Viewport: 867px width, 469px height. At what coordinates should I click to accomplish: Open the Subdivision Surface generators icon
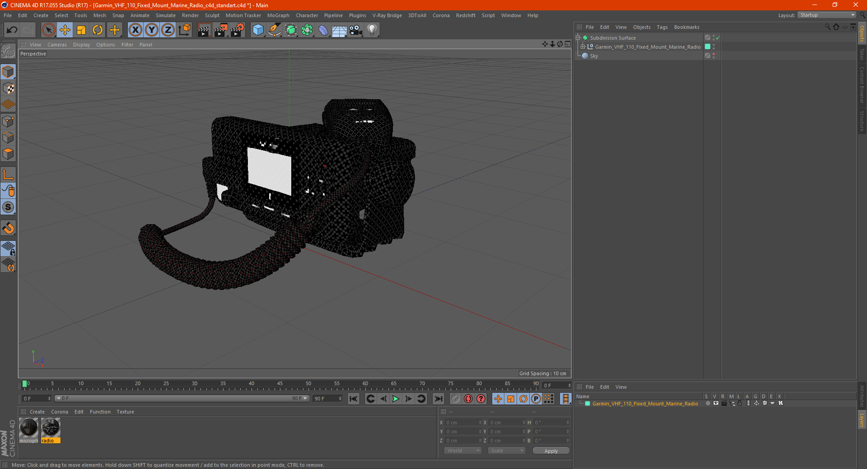[291, 30]
